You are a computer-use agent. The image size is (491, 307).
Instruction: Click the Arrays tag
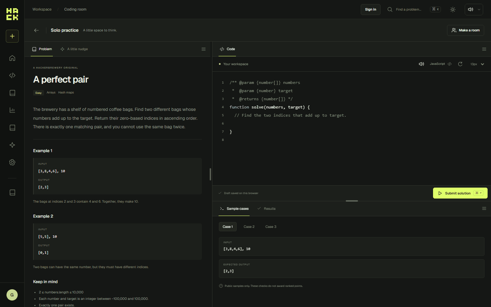51,92
